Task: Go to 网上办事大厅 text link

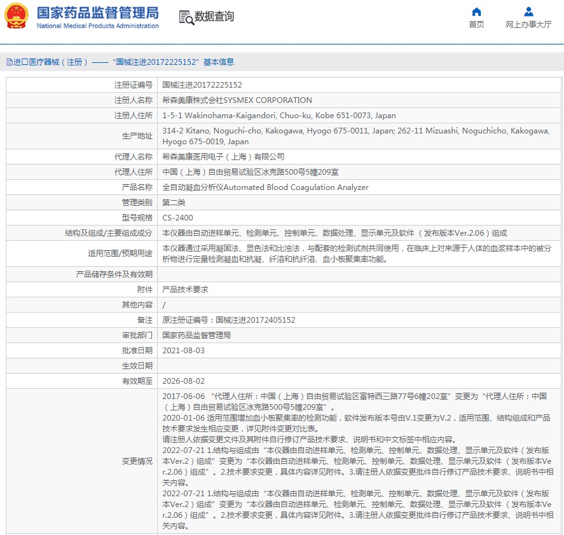Action: 528,25
